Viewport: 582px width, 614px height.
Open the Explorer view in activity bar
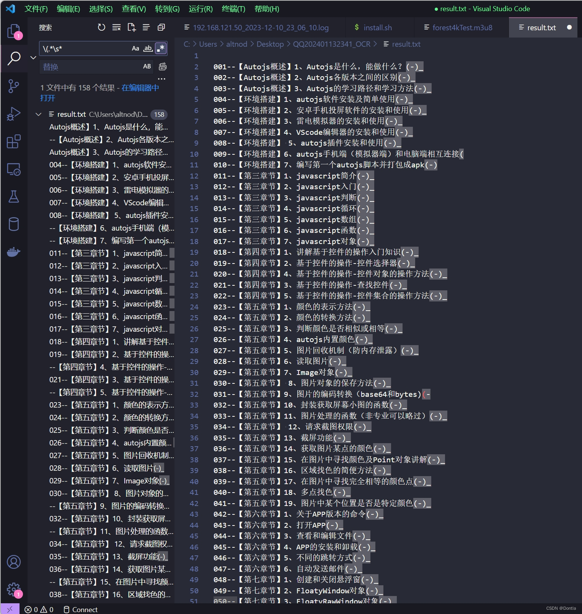[x=14, y=31]
